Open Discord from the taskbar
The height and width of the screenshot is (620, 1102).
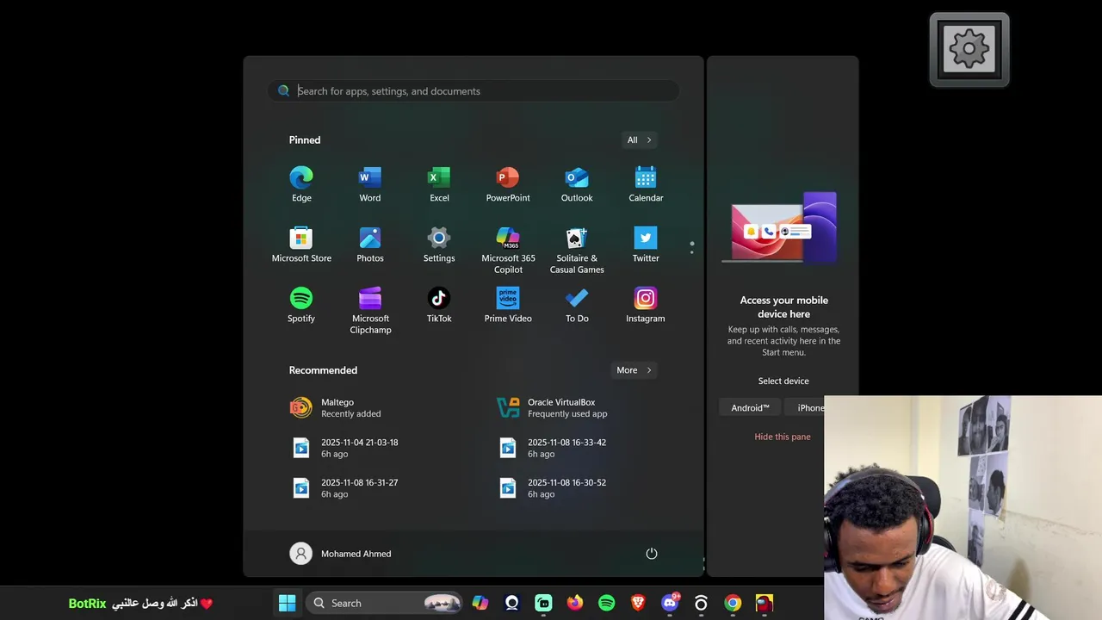pyautogui.click(x=670, y=603)
